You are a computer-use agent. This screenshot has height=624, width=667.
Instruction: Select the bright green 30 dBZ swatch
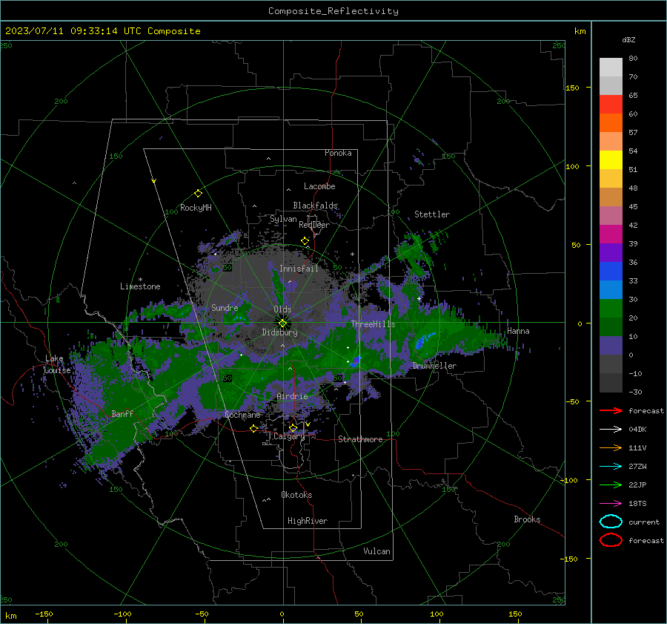click(x=611, y=309)
